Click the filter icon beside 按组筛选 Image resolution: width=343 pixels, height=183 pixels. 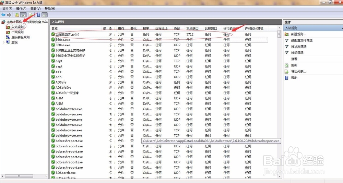286,53
